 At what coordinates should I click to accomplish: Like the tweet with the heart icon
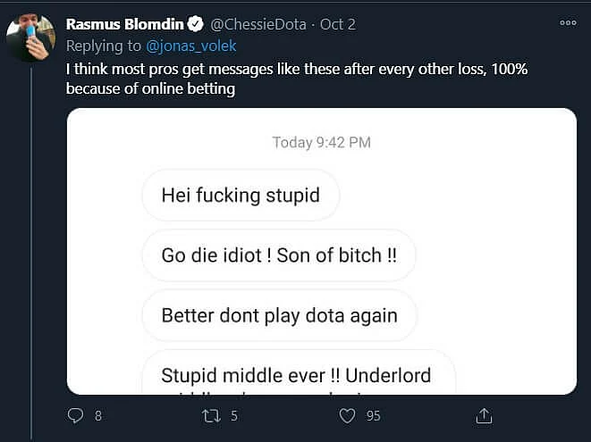click(x=347, y=416)
